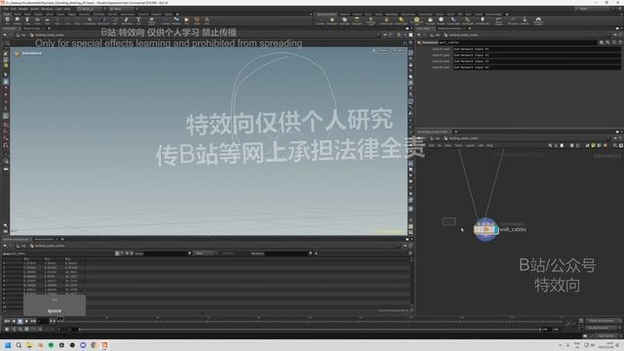Click the wall_cables subnetwork node
The image size is (624, 351).
coord(486,229)
